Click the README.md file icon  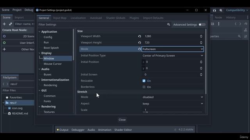(9, 114)
